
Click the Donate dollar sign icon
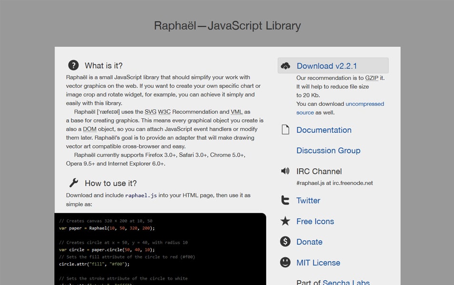coord(285,241)
